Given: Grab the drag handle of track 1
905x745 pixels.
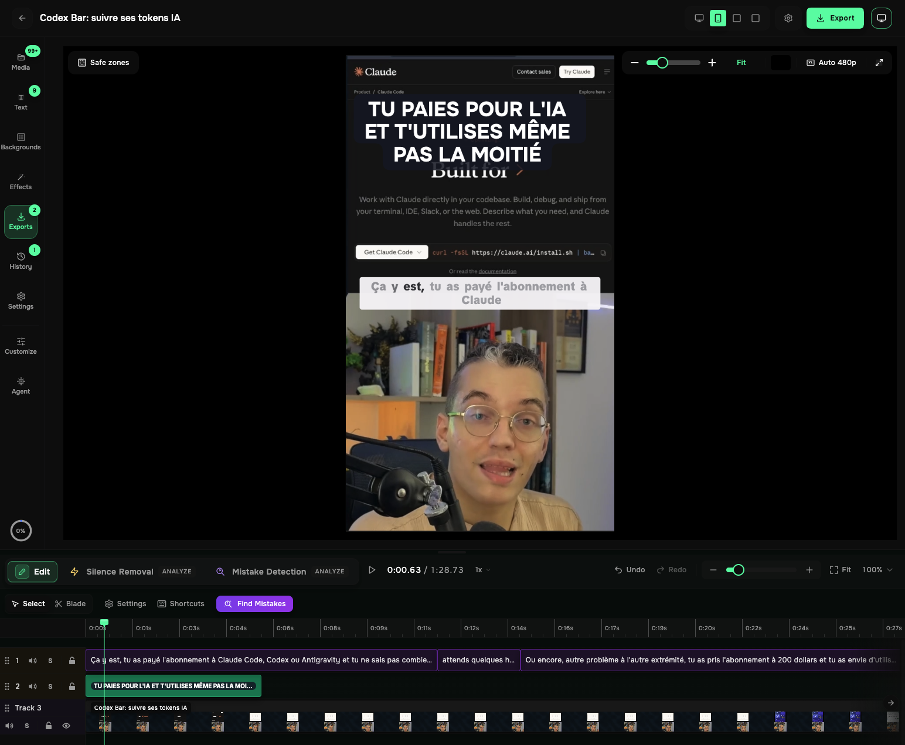Looking at the screenshot, I should 7,661.
